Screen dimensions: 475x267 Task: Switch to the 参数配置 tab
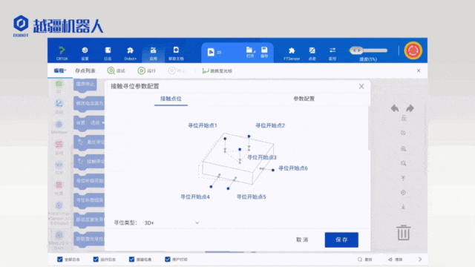(304, 99)
